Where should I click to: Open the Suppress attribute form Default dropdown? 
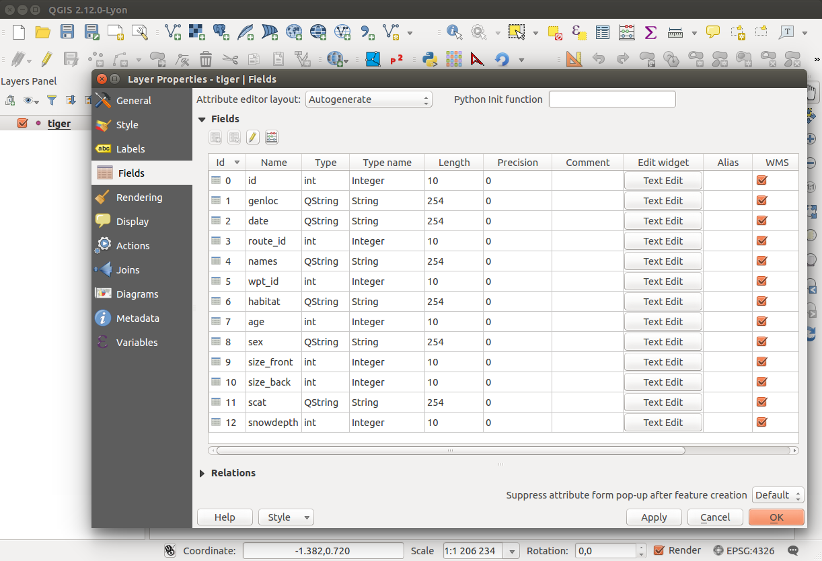coord(778,494)
